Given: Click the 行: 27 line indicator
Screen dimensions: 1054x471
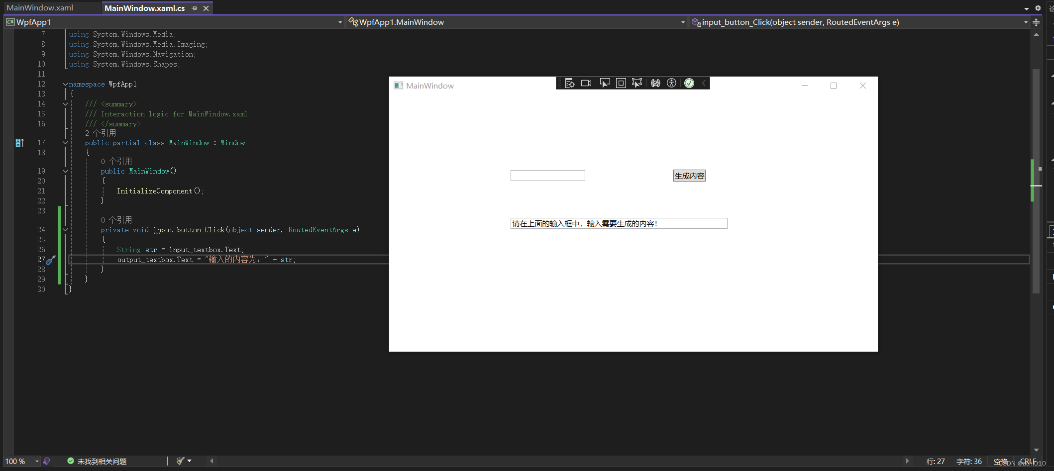Looking at the screenshot, I should (x=936, y=462).
